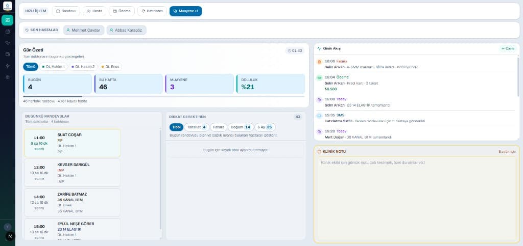The width and height of the screenshot is (523, 246).
Task: Select the 6 Ay 25 tab
Action: click(265, 127)
